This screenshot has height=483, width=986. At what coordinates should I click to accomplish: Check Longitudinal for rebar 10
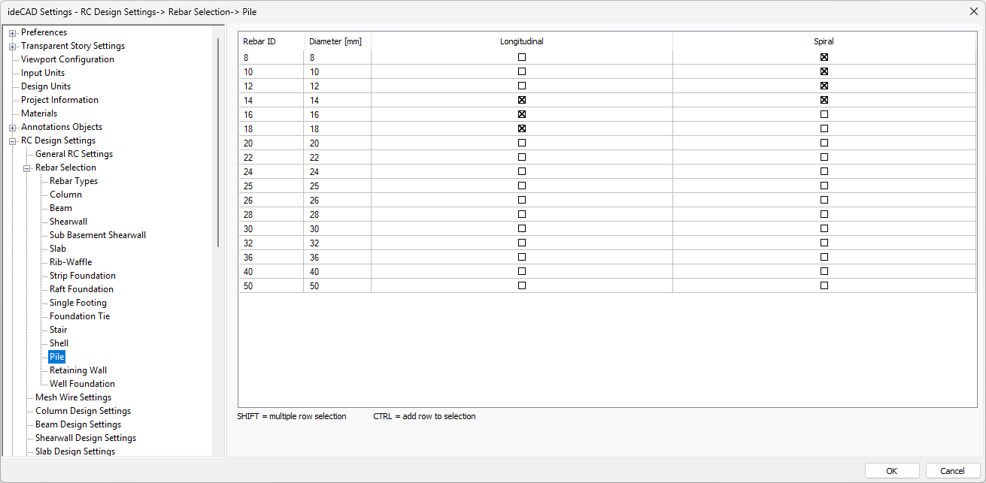[522, 71]
